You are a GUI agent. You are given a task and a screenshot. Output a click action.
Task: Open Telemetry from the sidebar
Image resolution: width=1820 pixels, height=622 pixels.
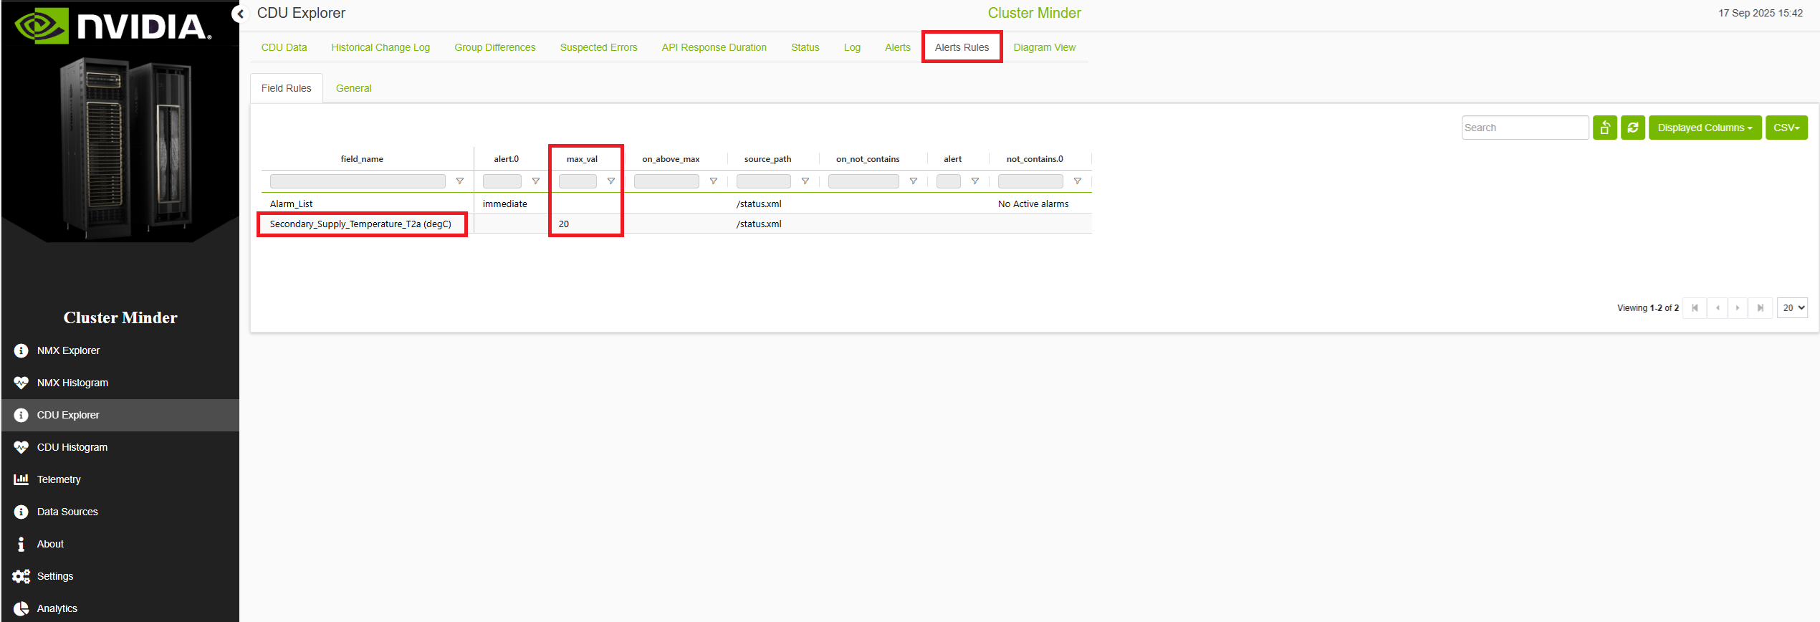(x=59, y=479)
